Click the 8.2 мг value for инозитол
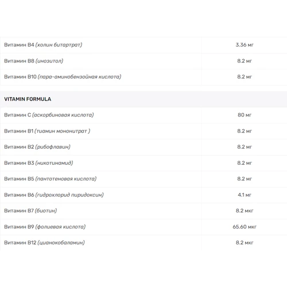The width and height of the screenshot is (287, 287). click(245, 61)
